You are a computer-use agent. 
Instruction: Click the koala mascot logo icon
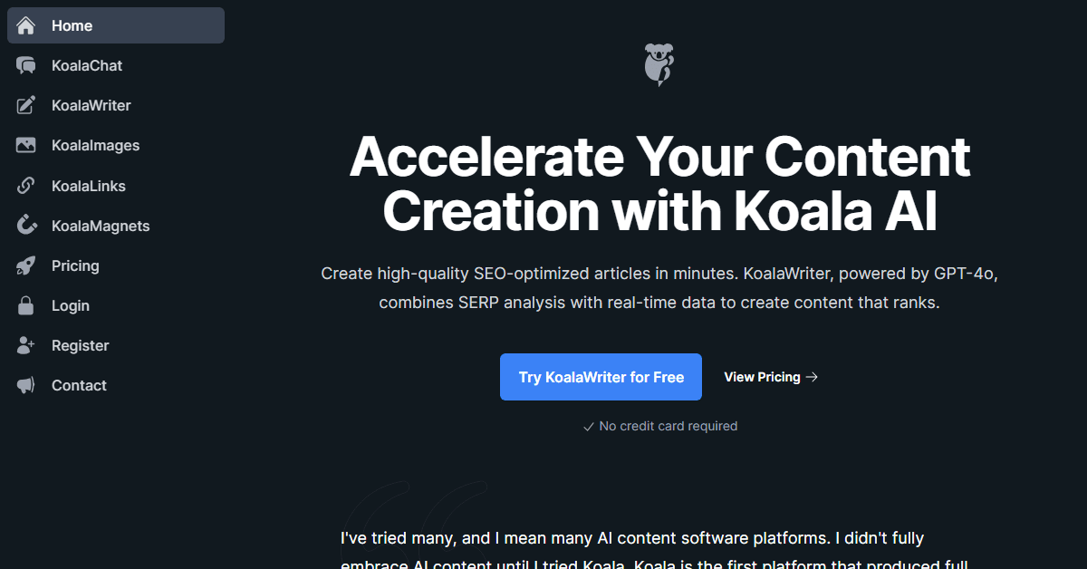point(659,63)
